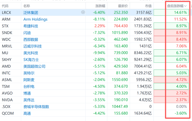The image size is (192, 121).
Task: Select the INTC ticker code
Action: (x=6, y=73)
